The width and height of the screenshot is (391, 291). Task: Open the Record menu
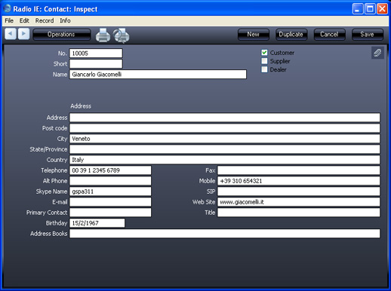click(45, 20)
